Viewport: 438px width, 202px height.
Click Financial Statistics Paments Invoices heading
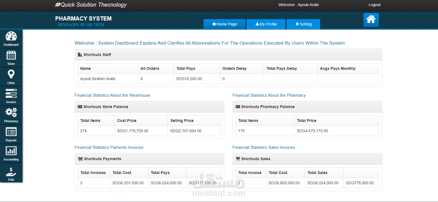(109, 147)
